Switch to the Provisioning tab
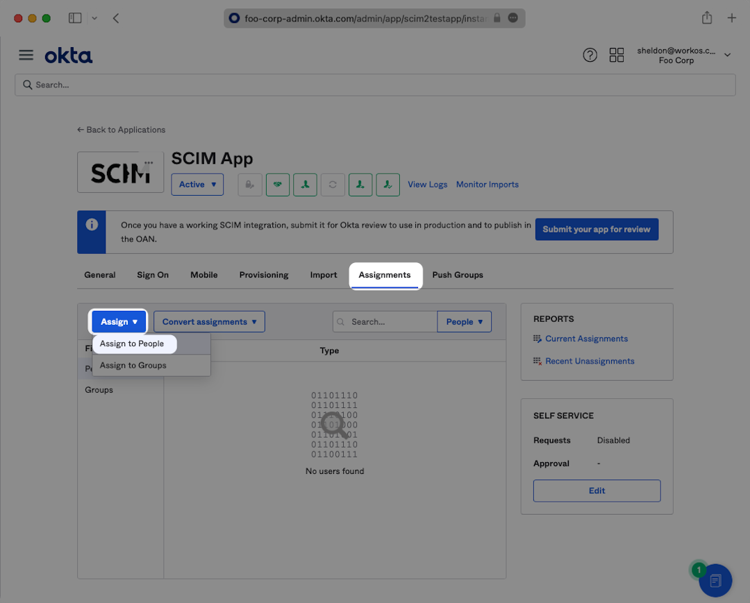750x603 pixels. tap(264, 275)
